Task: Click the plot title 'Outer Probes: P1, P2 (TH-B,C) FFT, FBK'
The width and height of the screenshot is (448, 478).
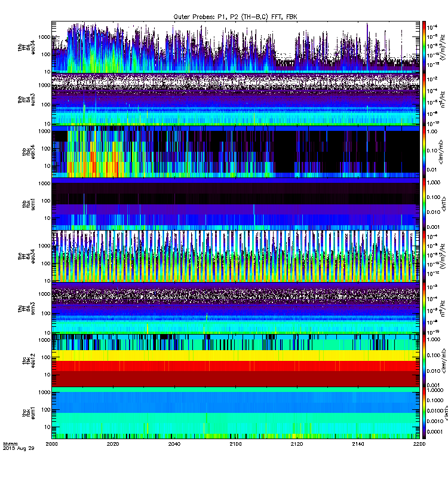Action: [235, 17]
